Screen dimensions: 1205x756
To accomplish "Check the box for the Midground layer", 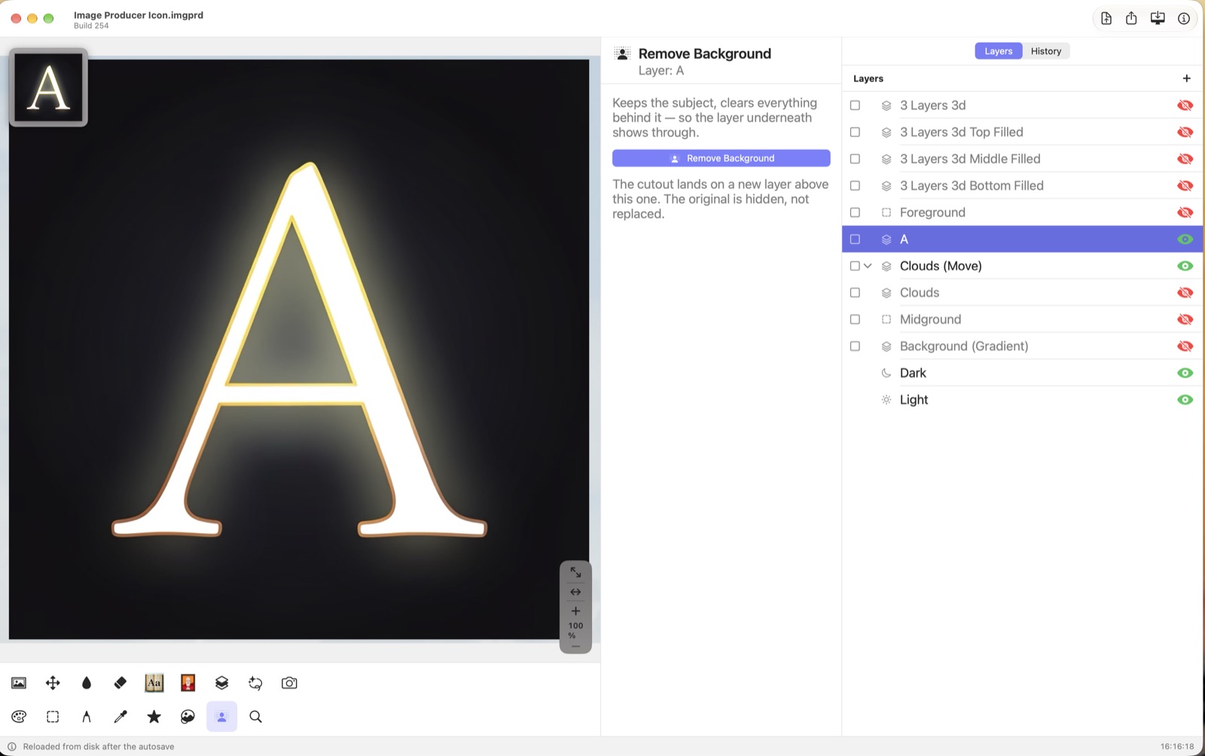I will 855,319.
